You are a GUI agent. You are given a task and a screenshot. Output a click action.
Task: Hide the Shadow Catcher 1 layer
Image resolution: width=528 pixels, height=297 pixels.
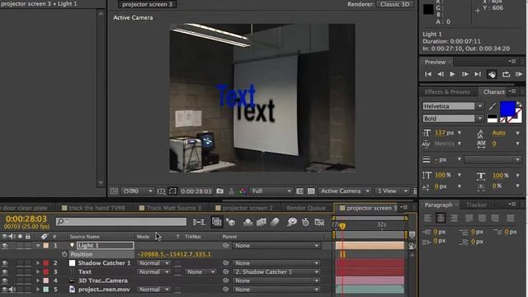click(x=5, y=263)
